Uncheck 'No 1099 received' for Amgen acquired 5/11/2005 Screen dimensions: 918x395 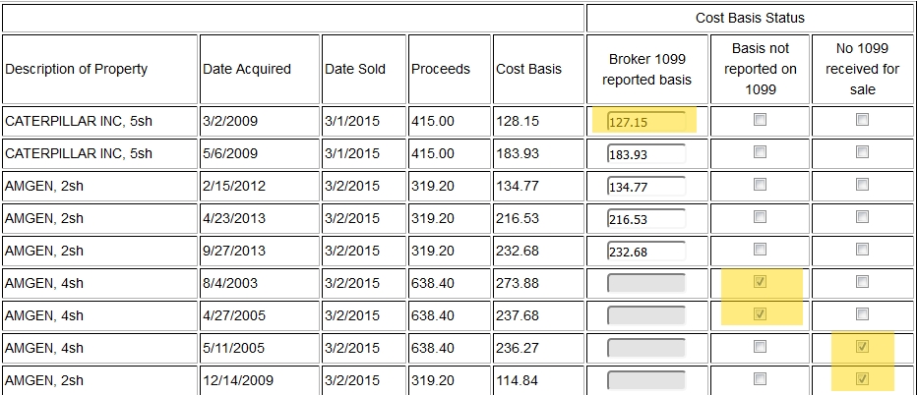tap(862, 347)
